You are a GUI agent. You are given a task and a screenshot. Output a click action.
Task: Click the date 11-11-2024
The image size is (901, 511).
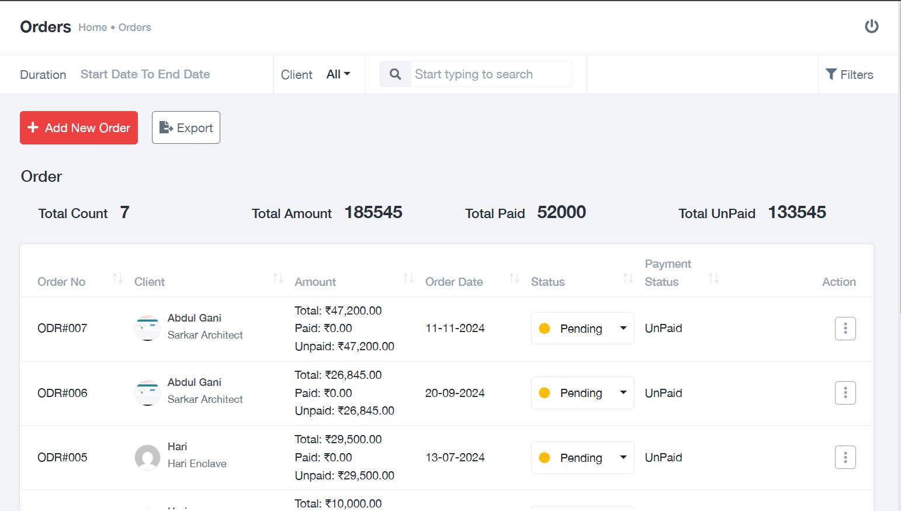pyautogui.click(x=455, y=328)
